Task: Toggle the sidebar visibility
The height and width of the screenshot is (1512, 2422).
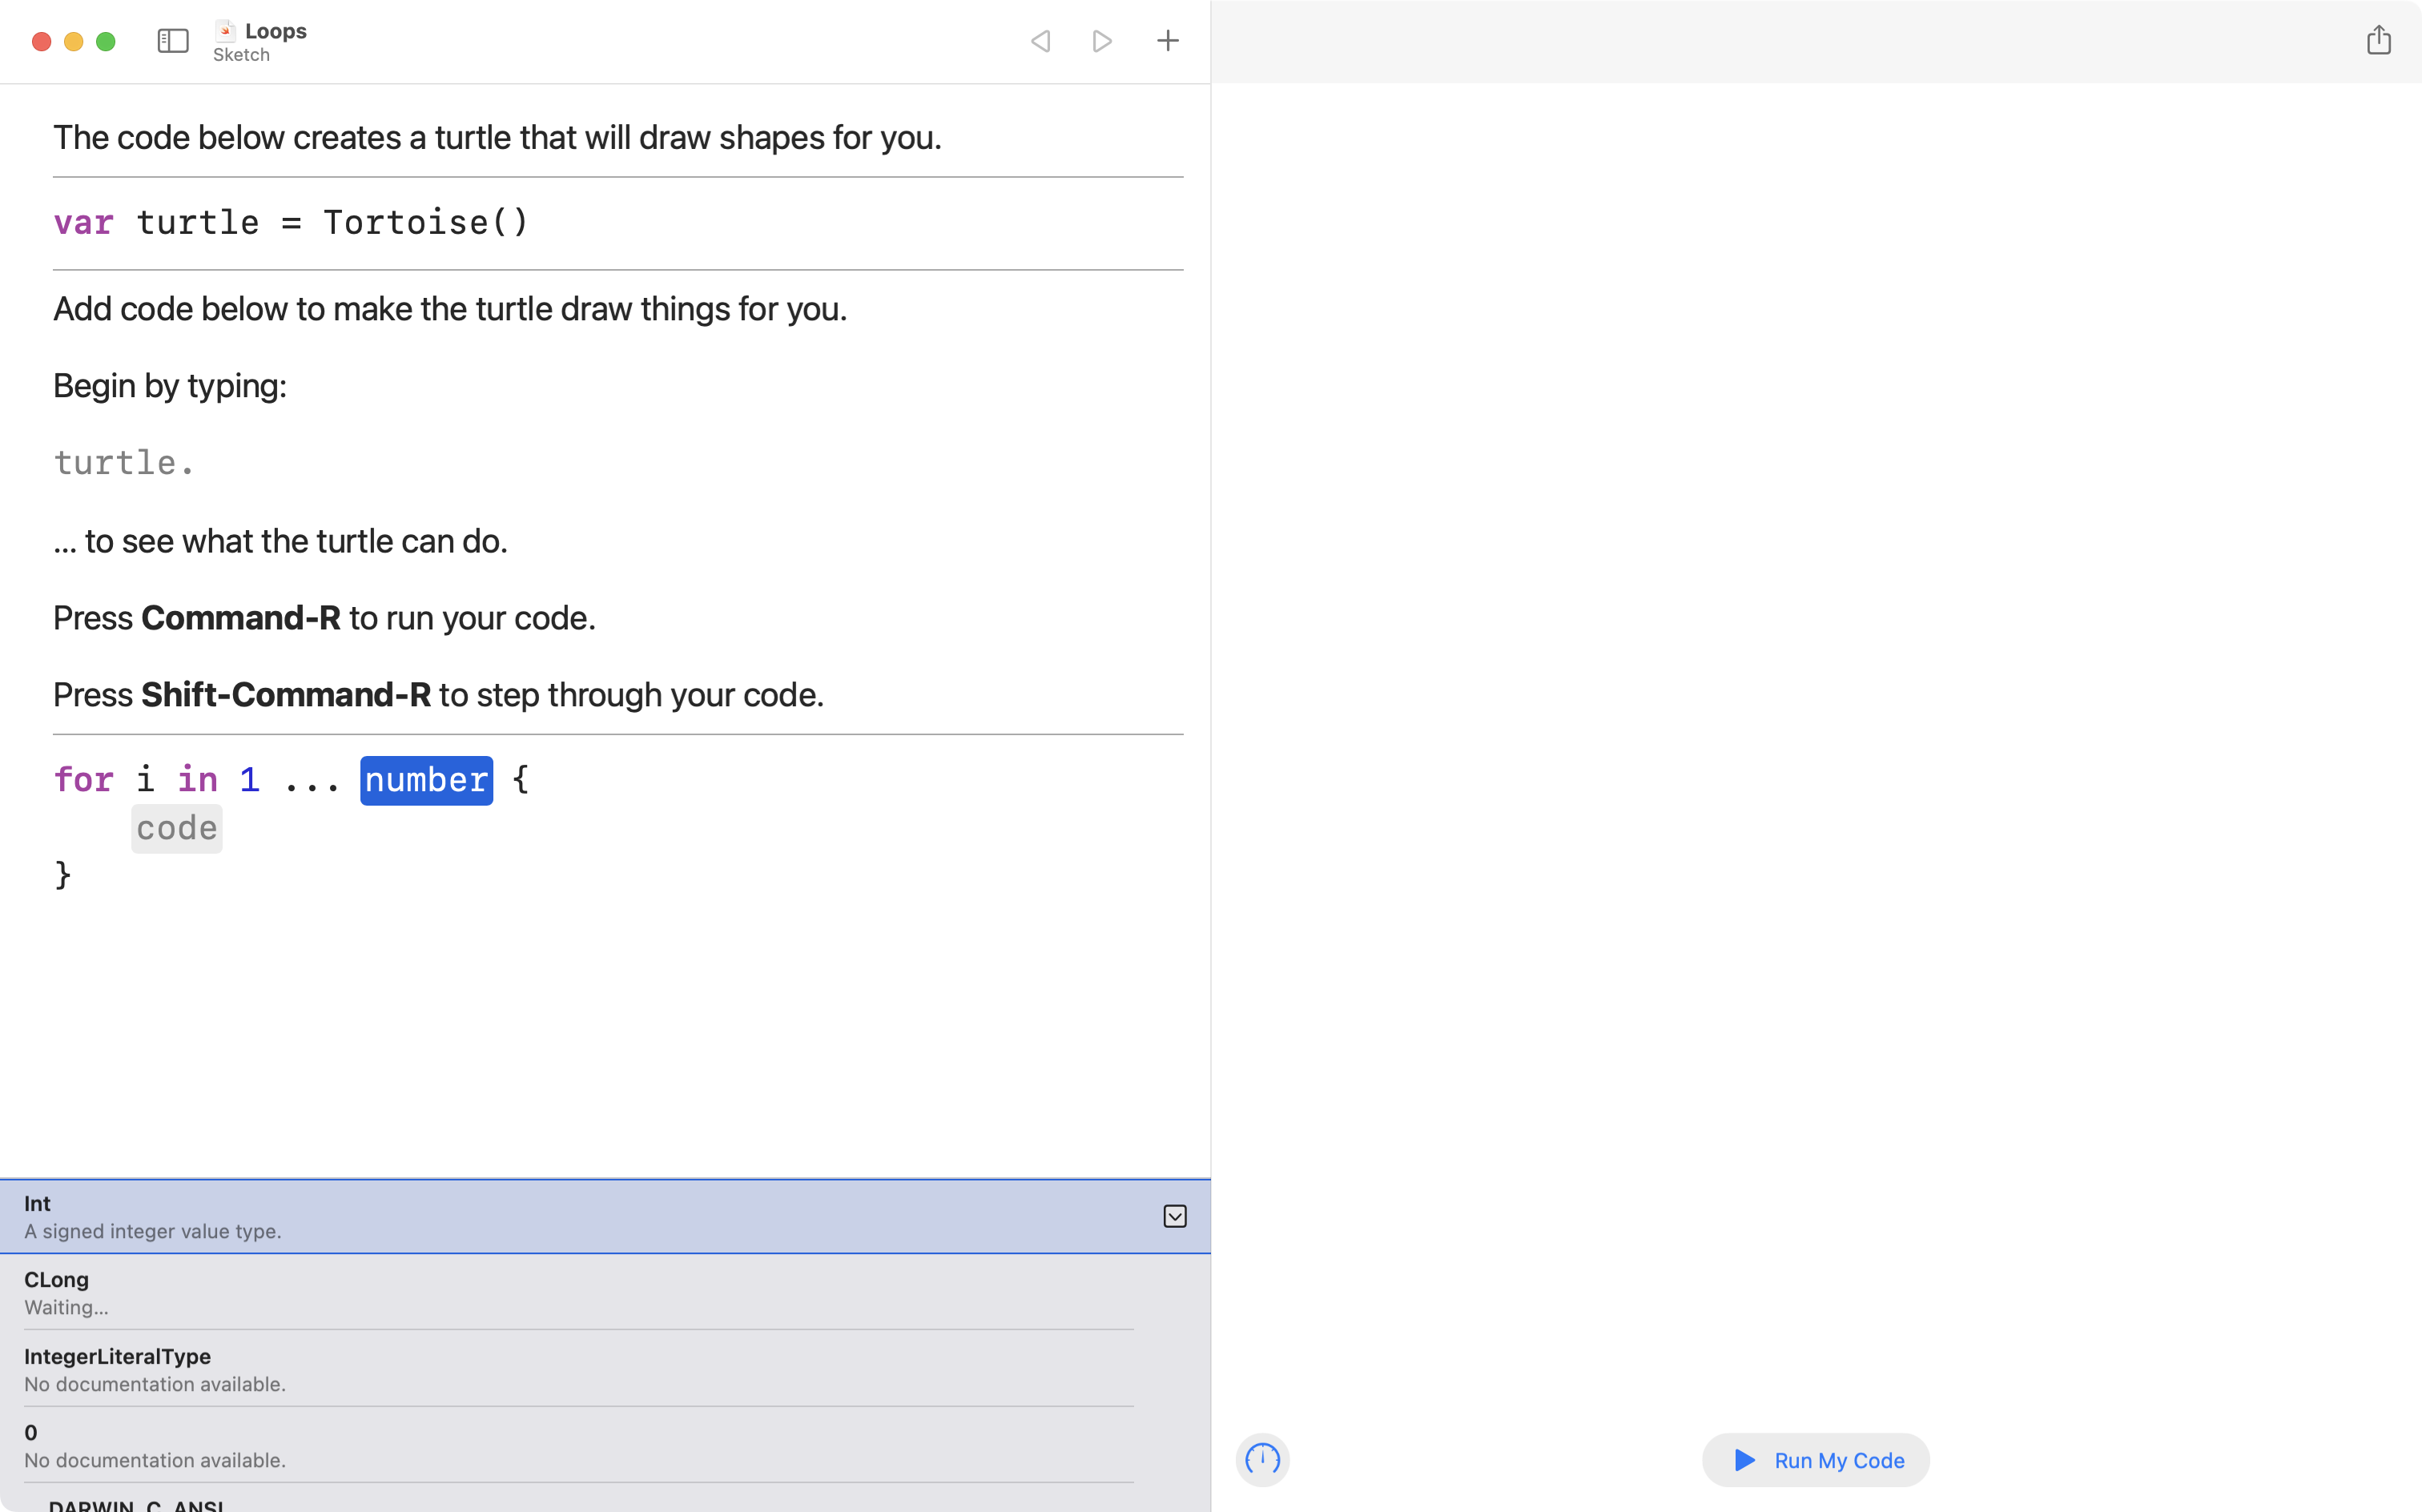Action: [171, 41]
